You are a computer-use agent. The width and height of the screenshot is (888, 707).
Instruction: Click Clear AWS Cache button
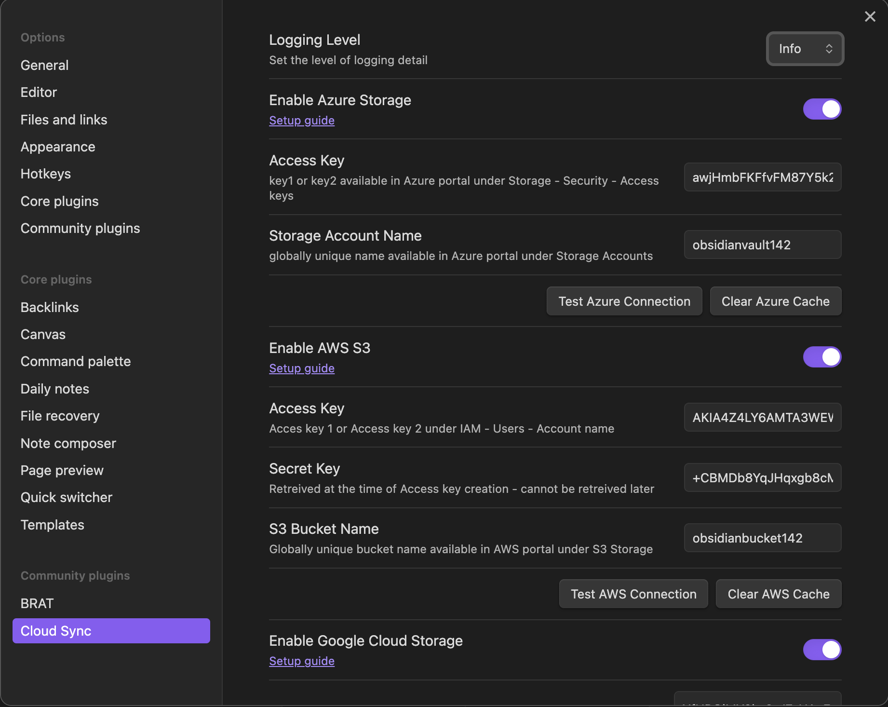pyautogui.click(x=779, y=594)
